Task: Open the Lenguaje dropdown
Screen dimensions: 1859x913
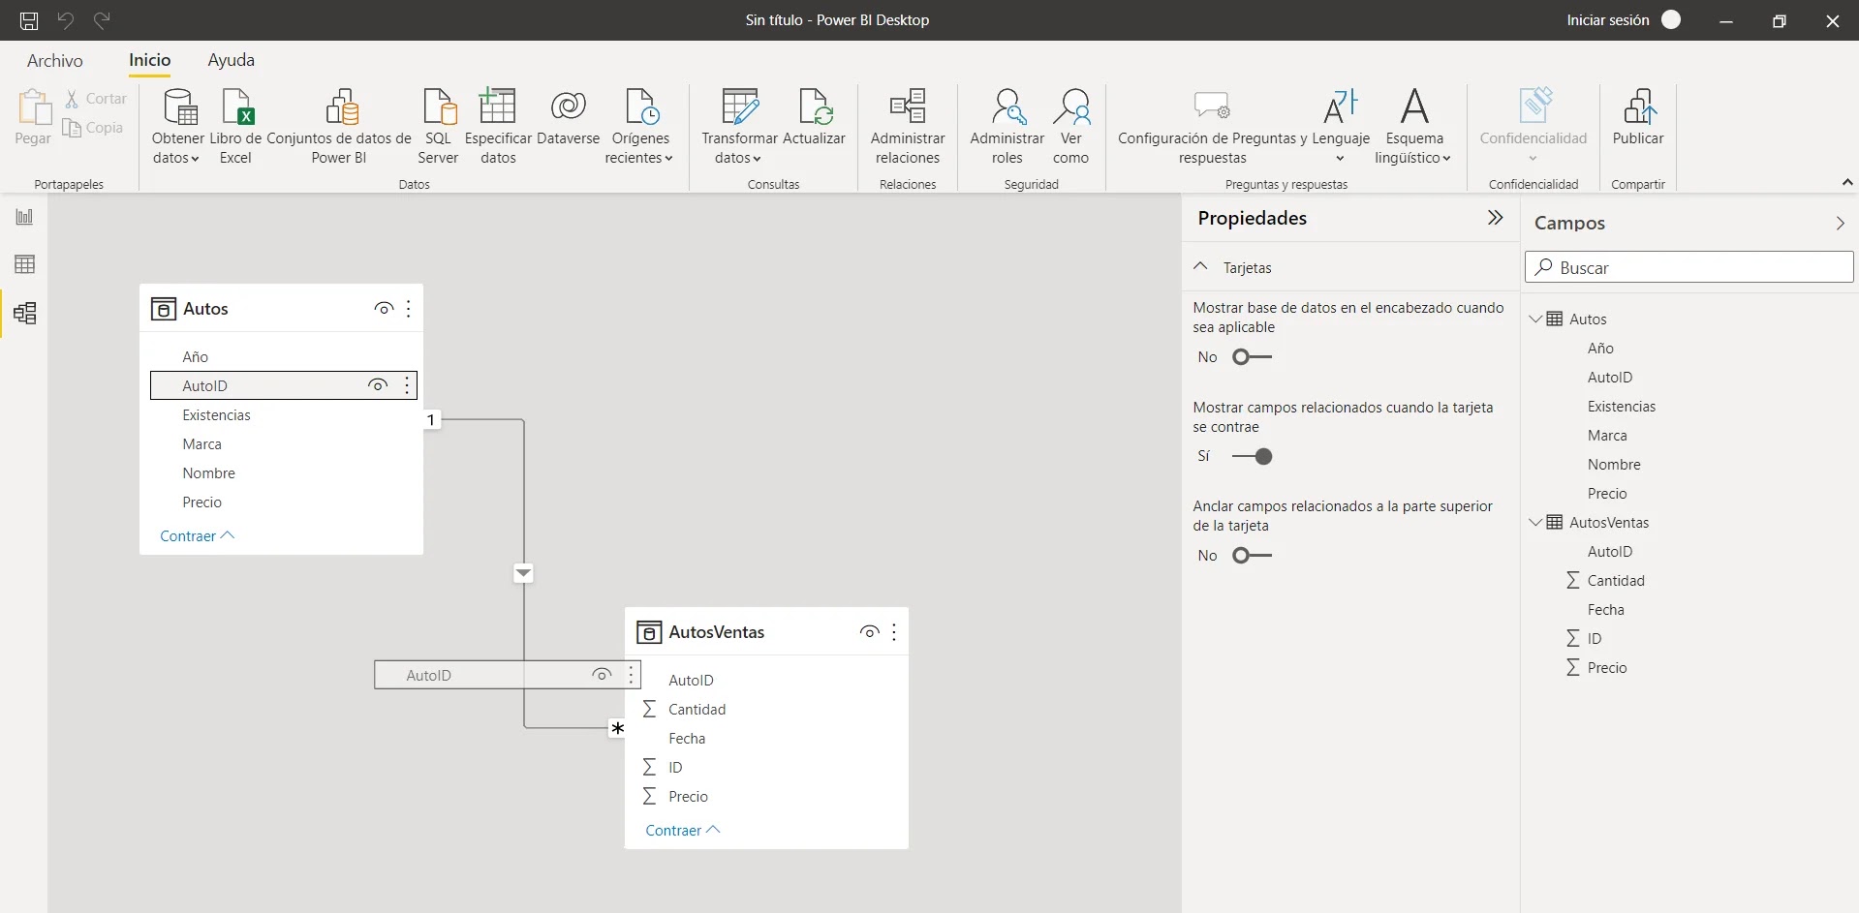Action: point(1341,127)
